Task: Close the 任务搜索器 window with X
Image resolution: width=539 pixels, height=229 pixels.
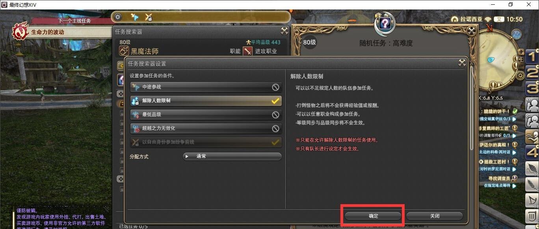Action: pyautogui.click(x=284, y=31)
